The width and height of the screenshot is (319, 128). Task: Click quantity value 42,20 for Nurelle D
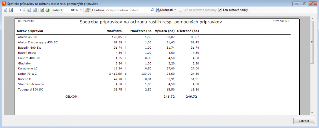(x=118, y=79)
